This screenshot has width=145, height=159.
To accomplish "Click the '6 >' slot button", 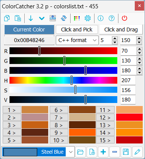I will [59, 110].
